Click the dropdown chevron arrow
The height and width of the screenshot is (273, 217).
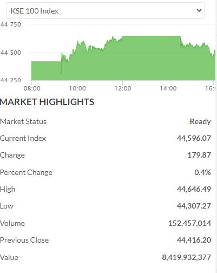pyautogui.click(x=199, y=11)
